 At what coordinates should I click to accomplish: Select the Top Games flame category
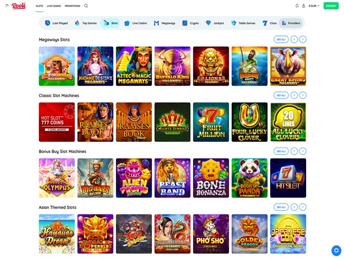(x=86, y=23)
